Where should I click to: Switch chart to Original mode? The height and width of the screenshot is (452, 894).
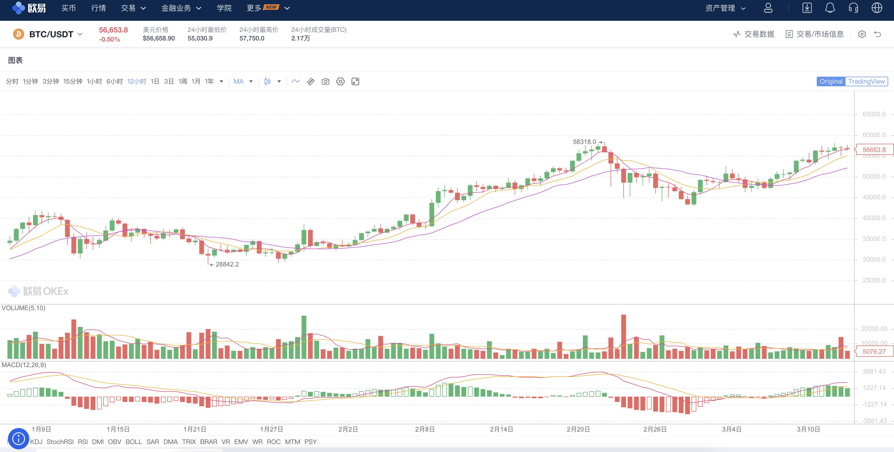831,81
